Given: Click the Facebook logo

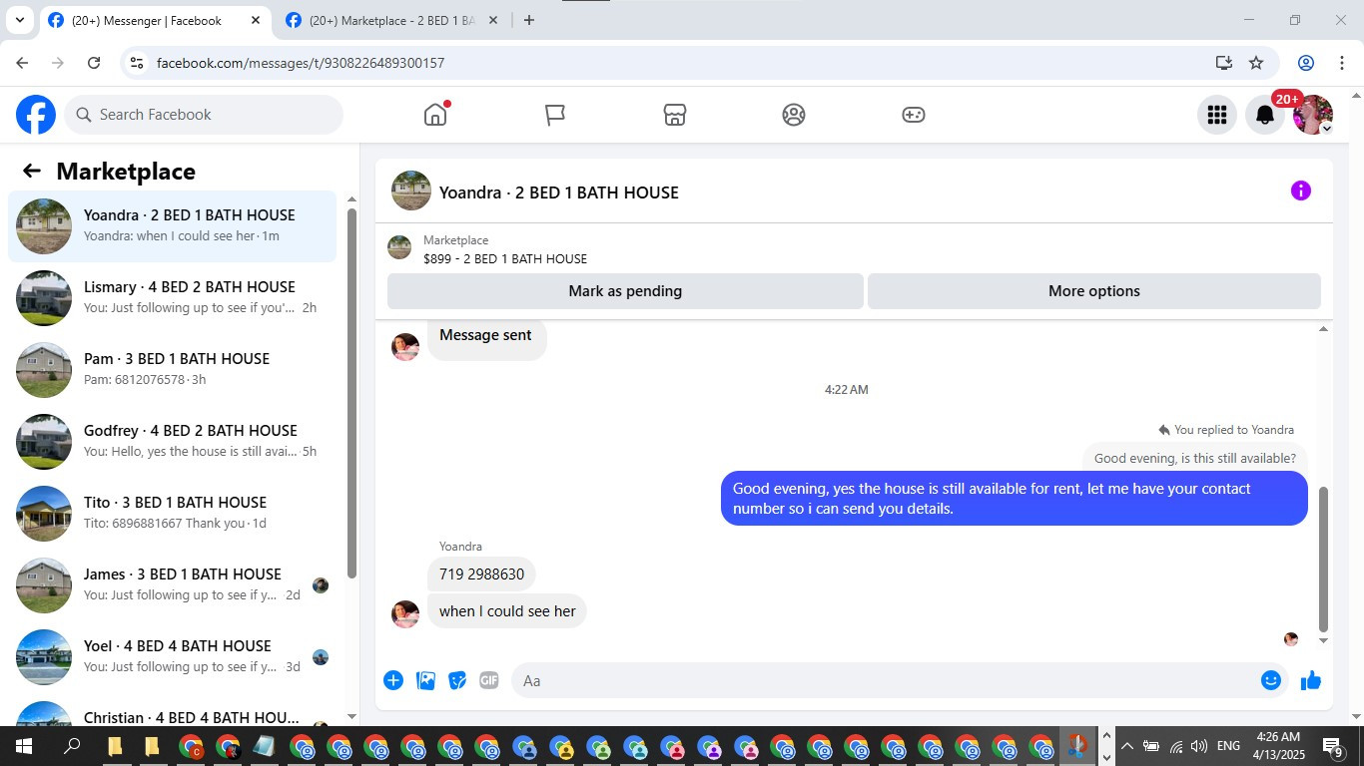Looking at the screenshot, I should (x=36, y=115).
